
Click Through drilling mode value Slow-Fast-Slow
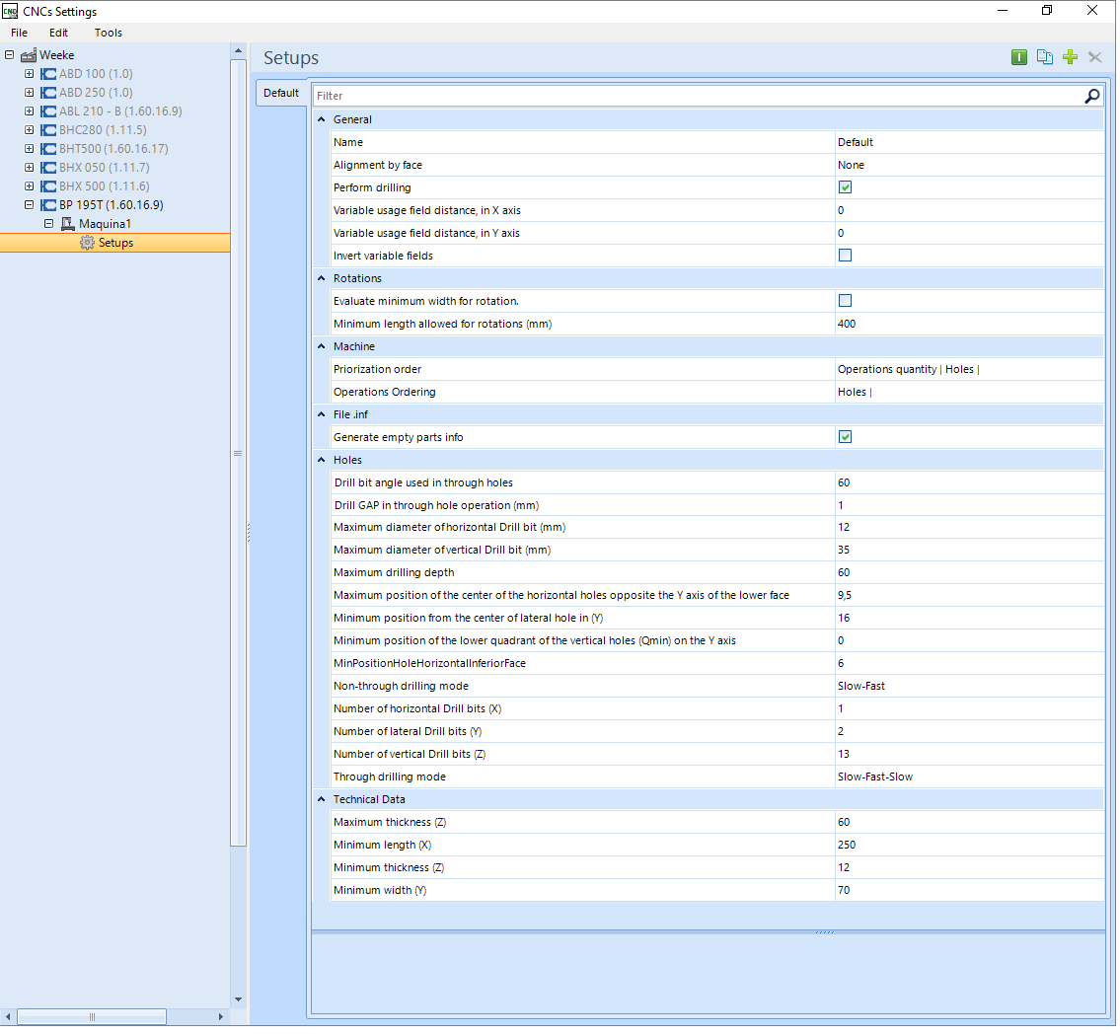(971, 778)
